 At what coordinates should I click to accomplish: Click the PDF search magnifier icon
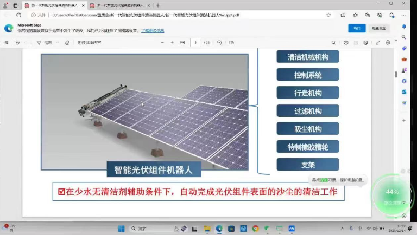tap(334, 42)
